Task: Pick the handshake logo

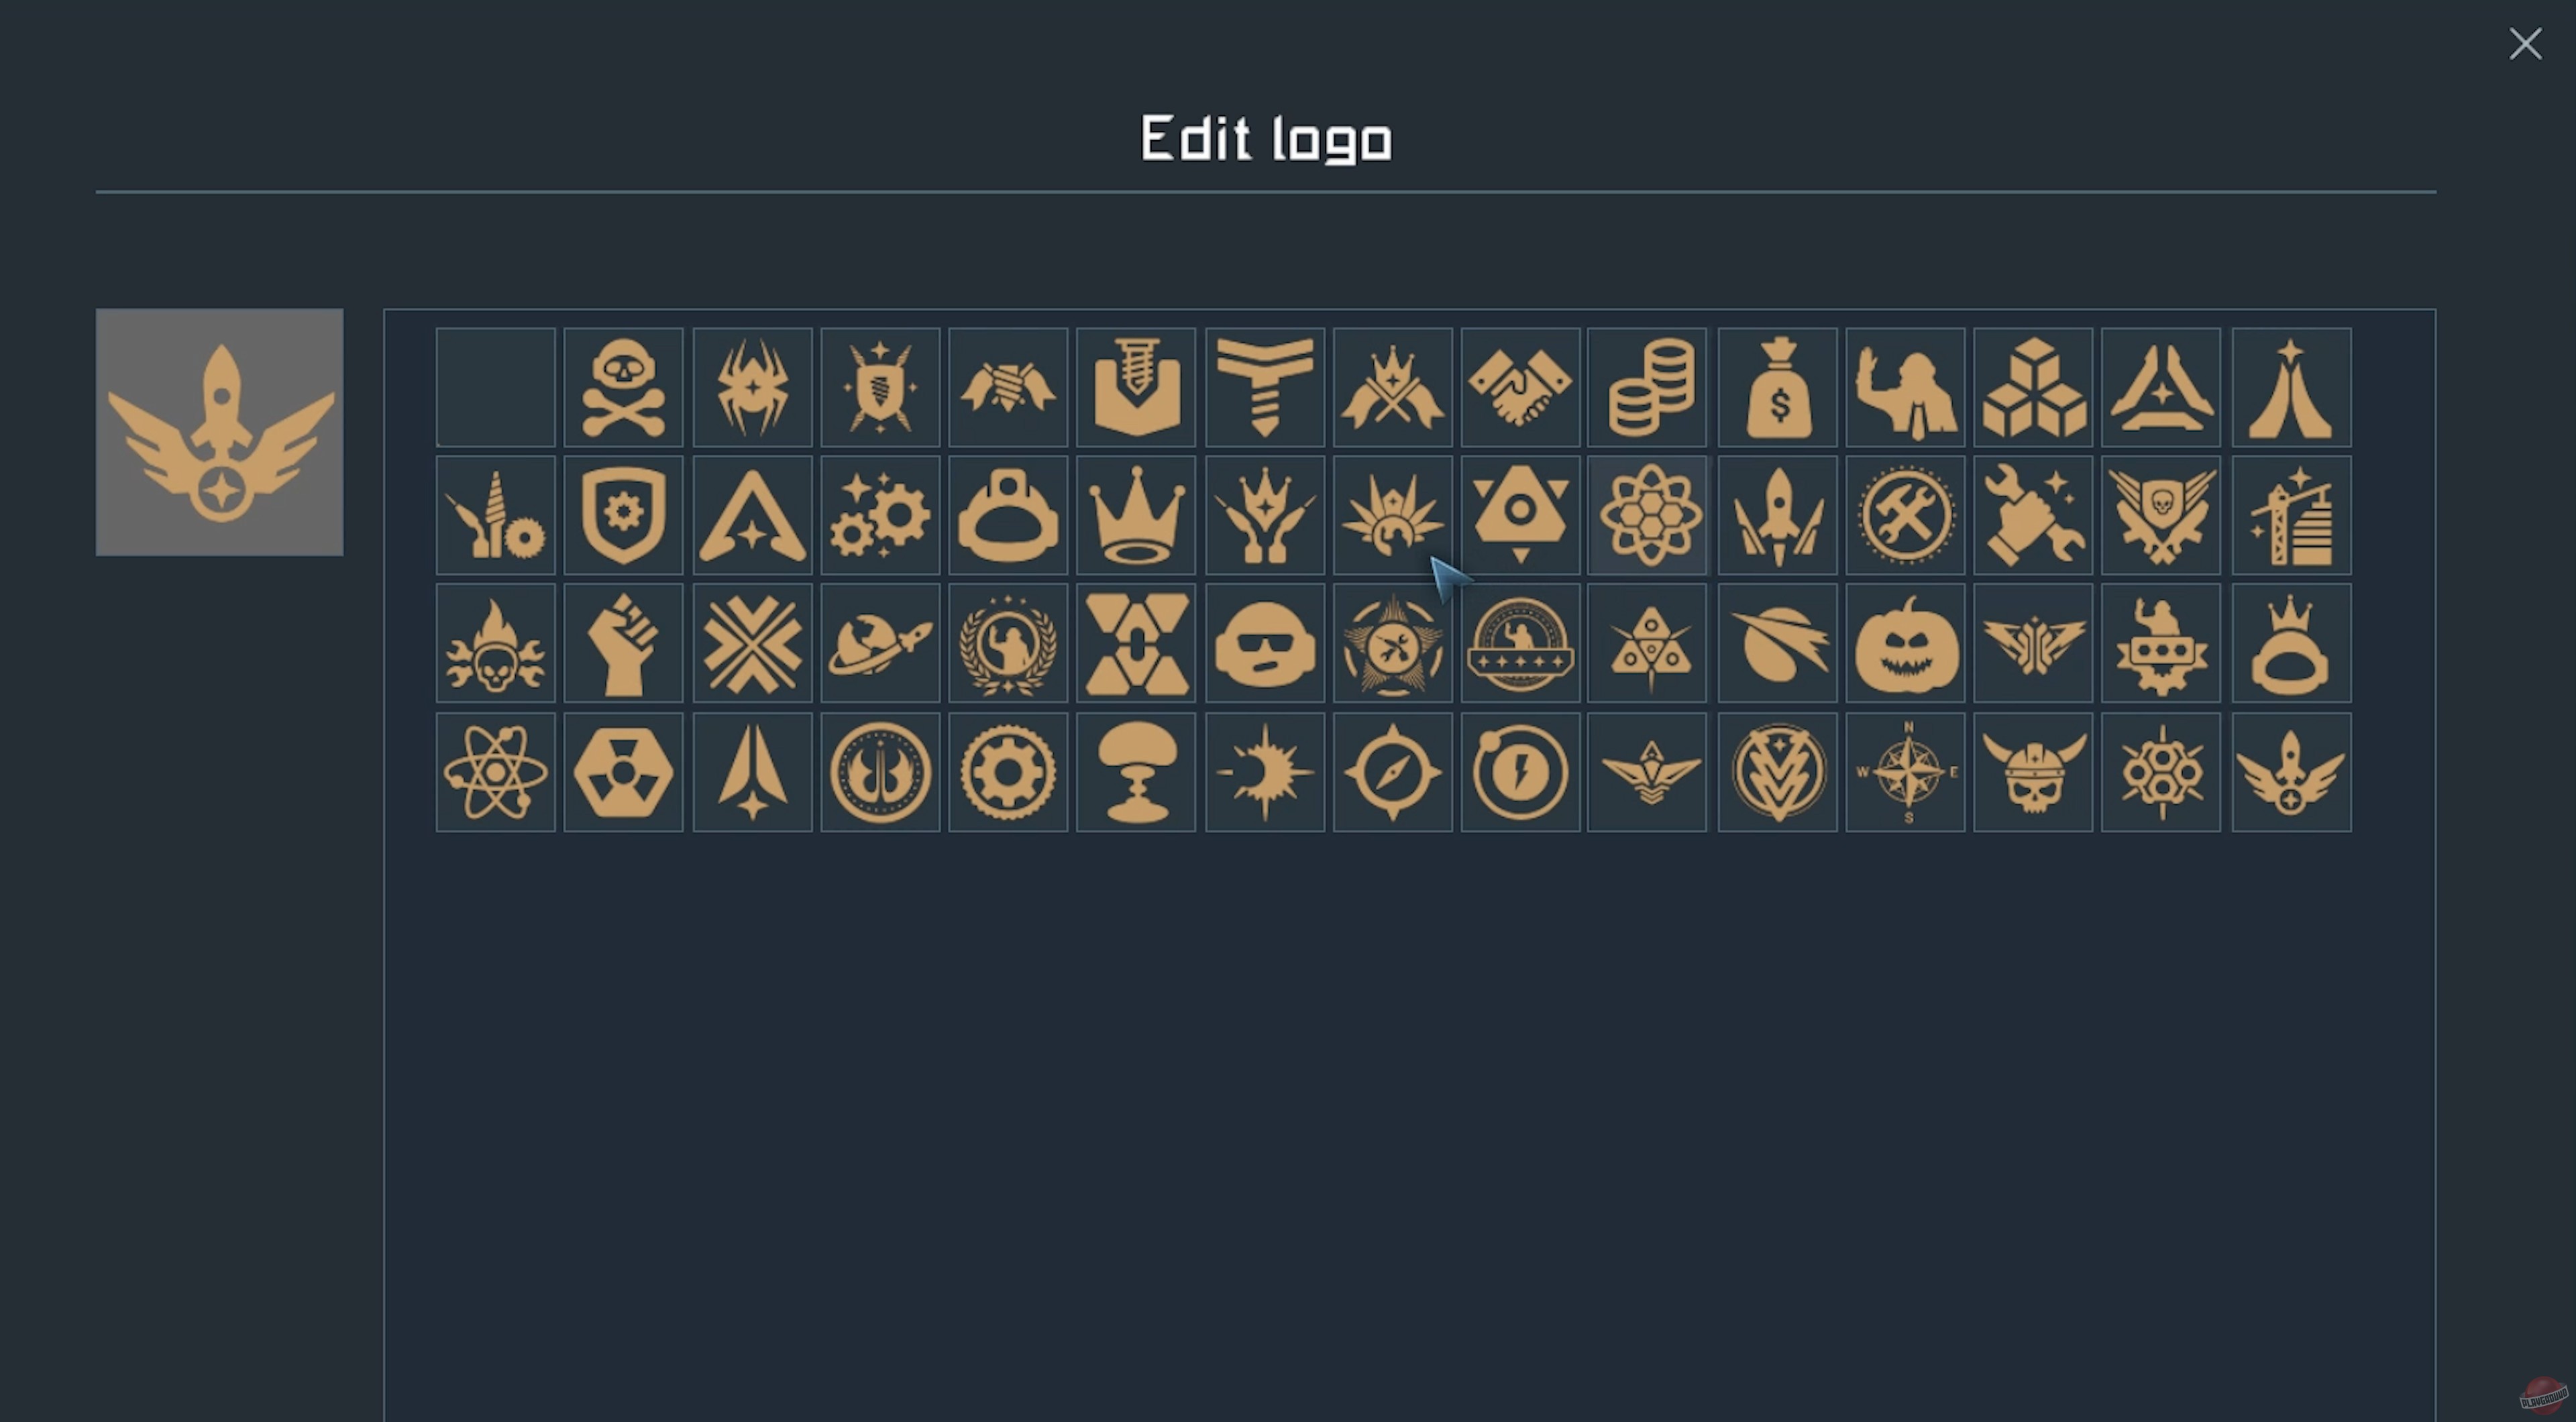Action: coord(1520,387)
